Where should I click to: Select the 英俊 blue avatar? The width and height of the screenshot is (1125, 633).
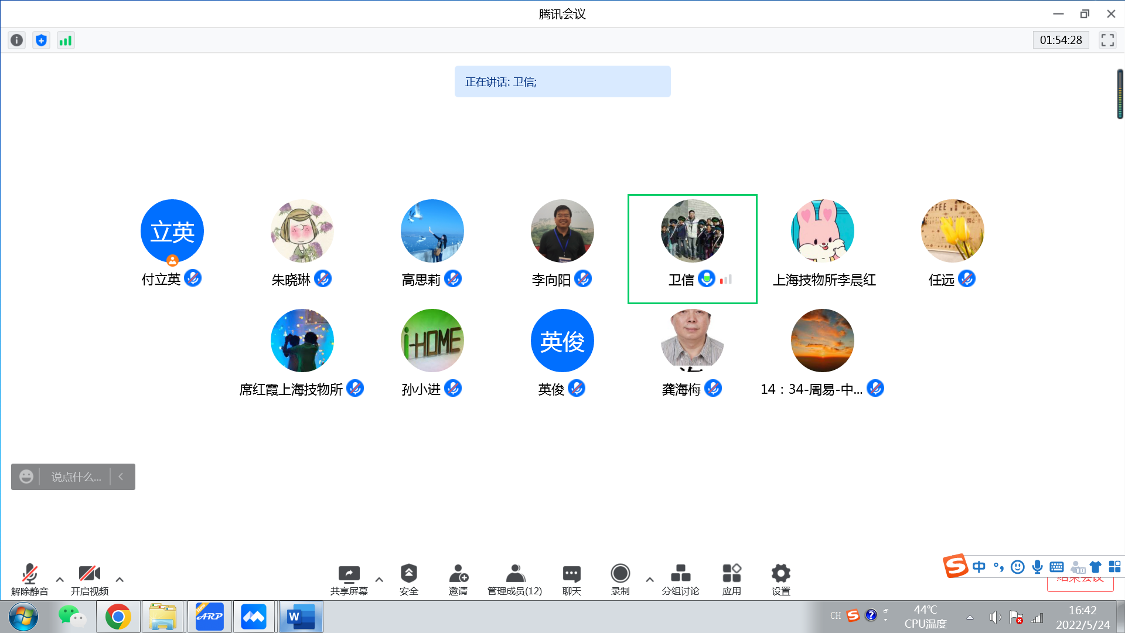[562, 341]
